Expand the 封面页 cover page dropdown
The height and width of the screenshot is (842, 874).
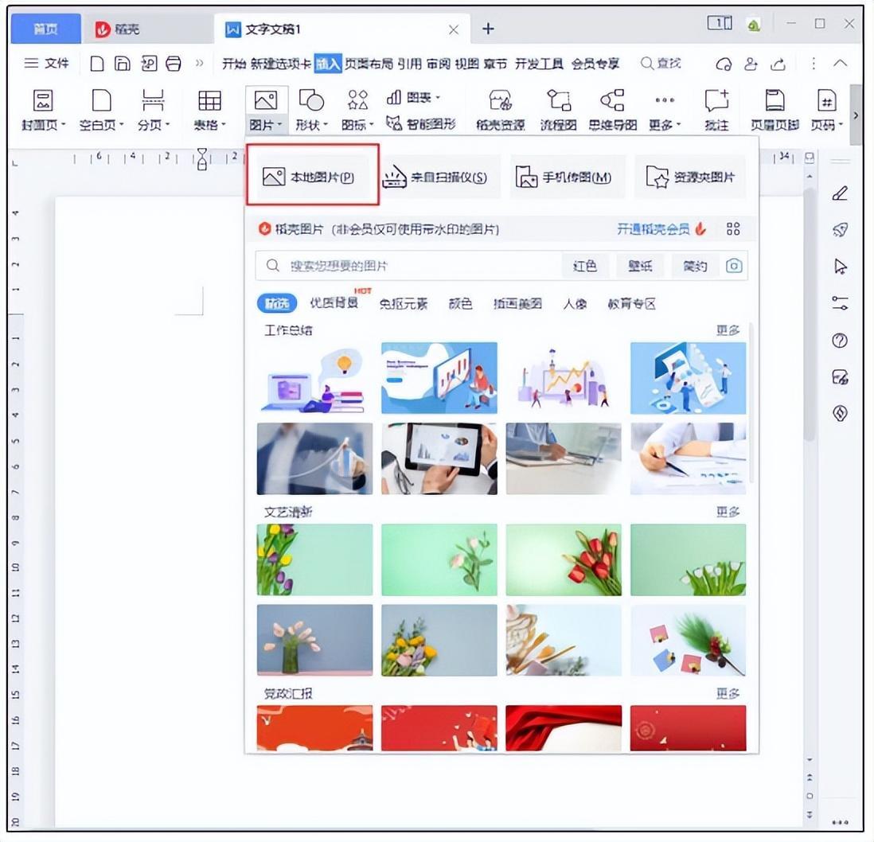pyautogui.click(x=43, y=125)
